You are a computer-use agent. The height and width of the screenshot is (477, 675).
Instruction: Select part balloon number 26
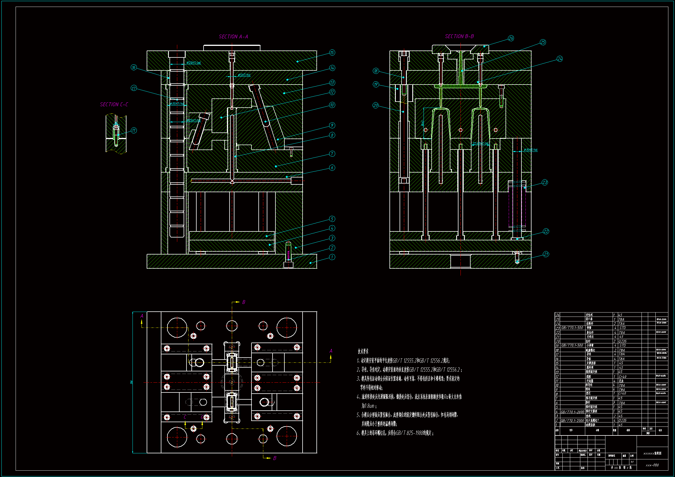[511, 38]
